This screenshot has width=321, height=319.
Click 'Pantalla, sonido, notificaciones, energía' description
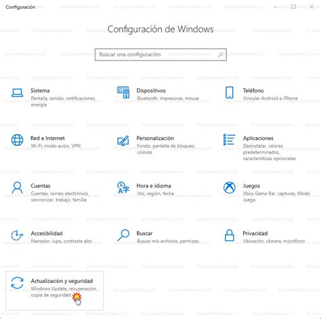(63, 102)
